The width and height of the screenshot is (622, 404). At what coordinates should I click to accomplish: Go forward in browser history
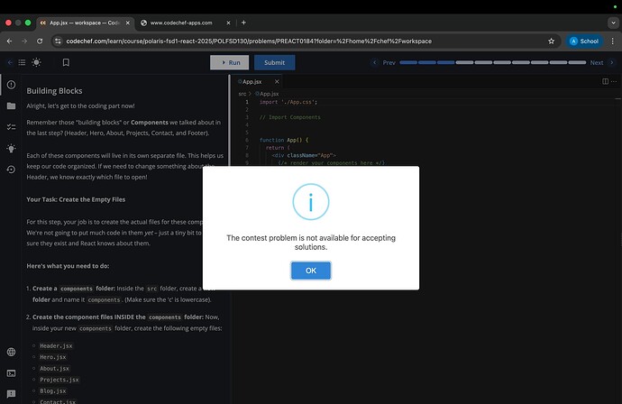point(24,41)
